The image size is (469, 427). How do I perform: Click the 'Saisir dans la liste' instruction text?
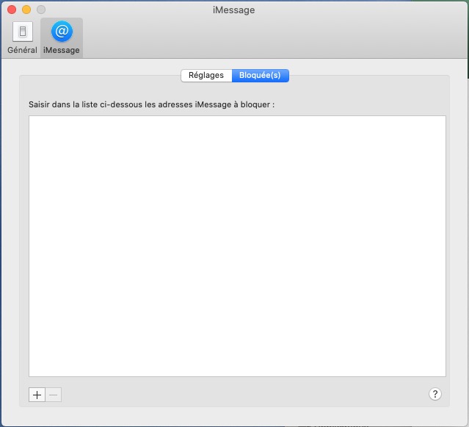[x=151, y=104]
